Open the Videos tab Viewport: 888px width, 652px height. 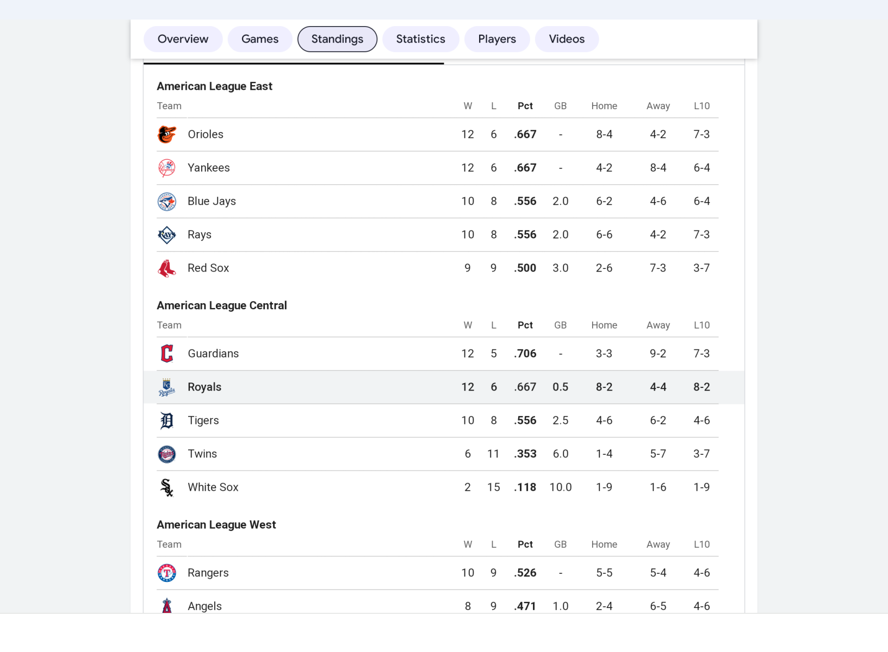(567, 39)
